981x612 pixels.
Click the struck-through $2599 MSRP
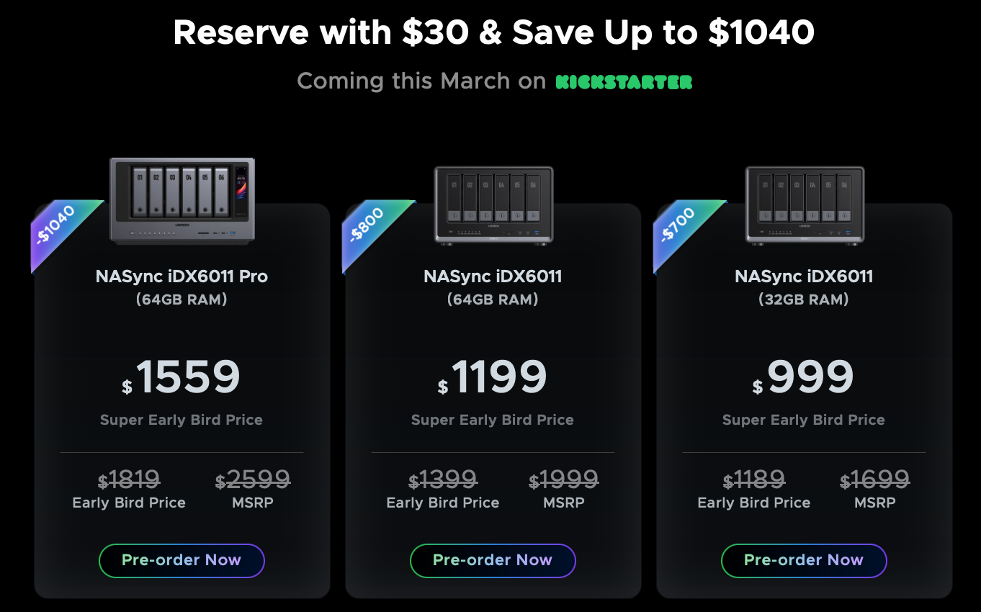coord(253,480)
